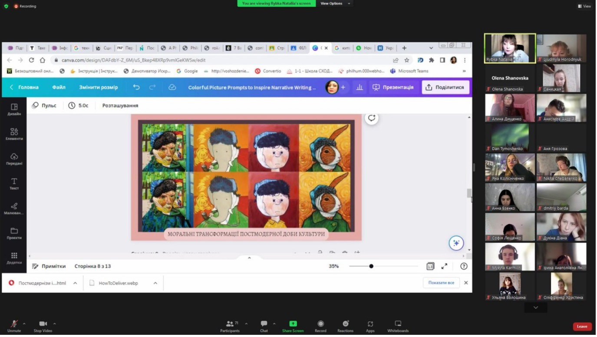
Task: Go to Головна in Canva
Action: coord(24,87)
